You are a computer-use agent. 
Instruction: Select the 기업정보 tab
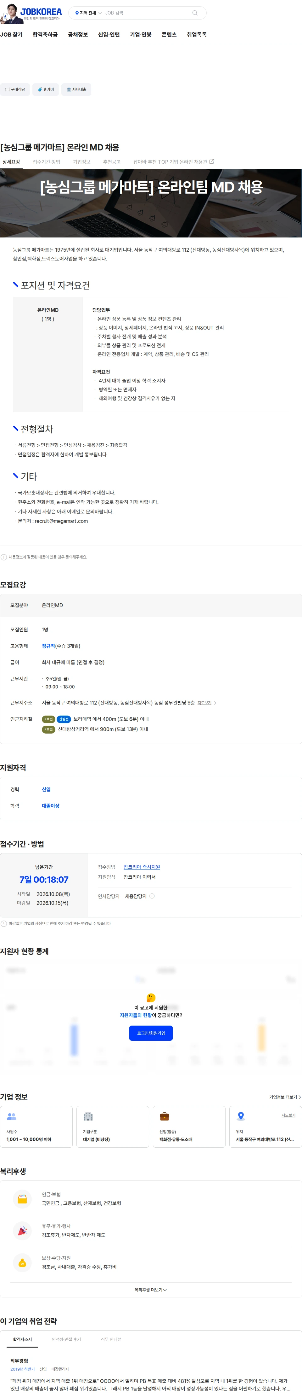81,162
